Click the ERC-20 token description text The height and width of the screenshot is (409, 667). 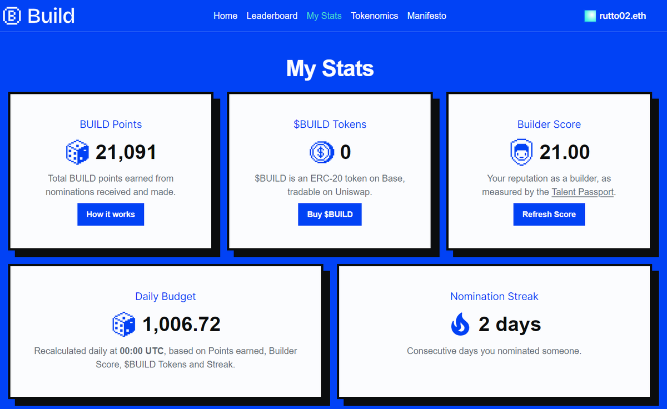click(x=330, y=185)
